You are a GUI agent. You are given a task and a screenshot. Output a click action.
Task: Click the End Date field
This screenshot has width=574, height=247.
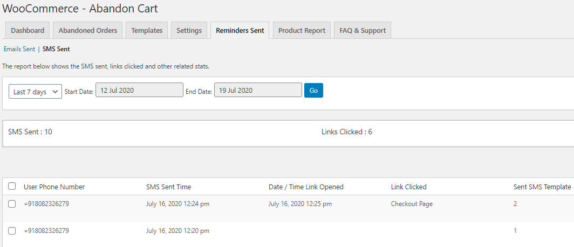coord(258,90)
